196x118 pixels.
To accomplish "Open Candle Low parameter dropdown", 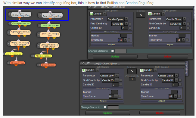I will tap(117, 76).
